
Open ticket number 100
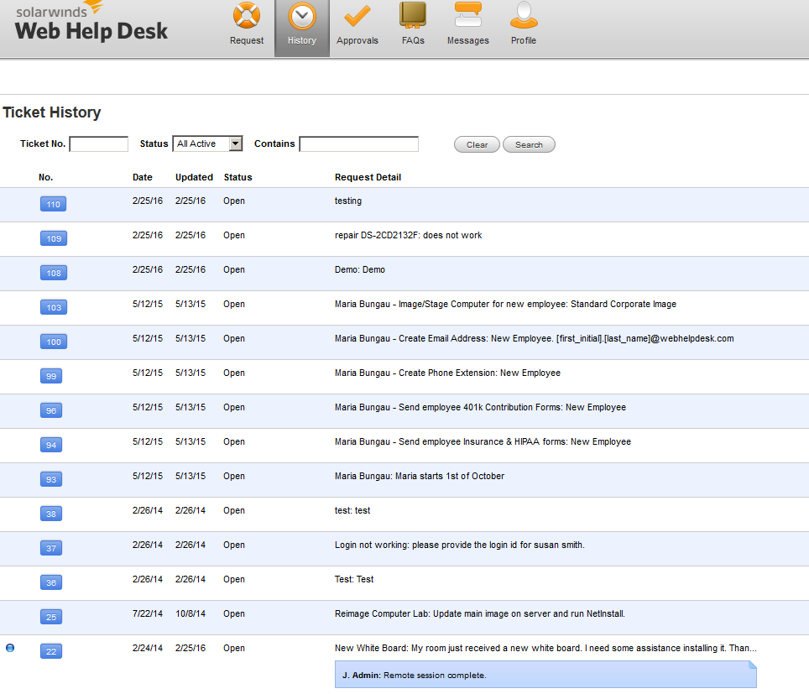pyautogui.click(x=54, y=342)
